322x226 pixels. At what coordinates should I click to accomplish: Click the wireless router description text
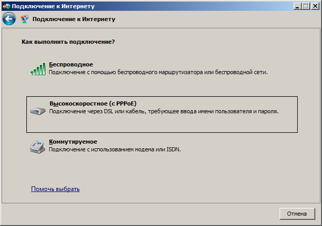click(x=158, y=72)
